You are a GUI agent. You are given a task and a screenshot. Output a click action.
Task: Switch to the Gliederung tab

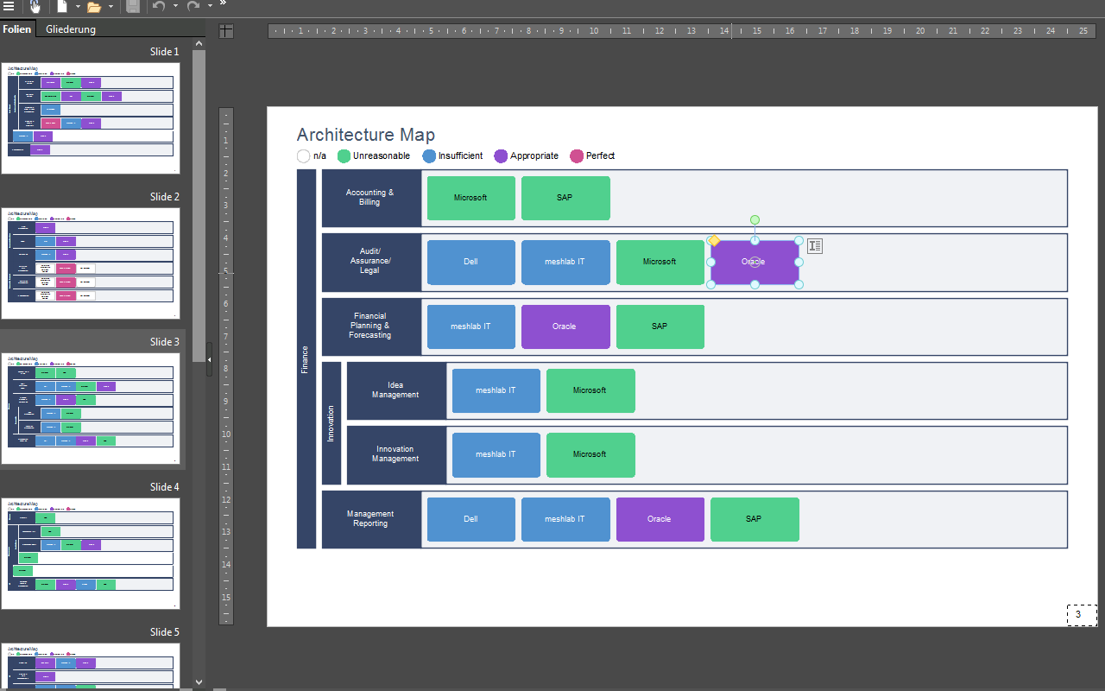coord(71,29)
